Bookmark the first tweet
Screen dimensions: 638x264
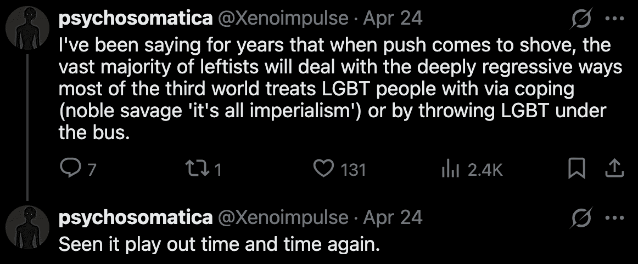(x=576, y=169)
